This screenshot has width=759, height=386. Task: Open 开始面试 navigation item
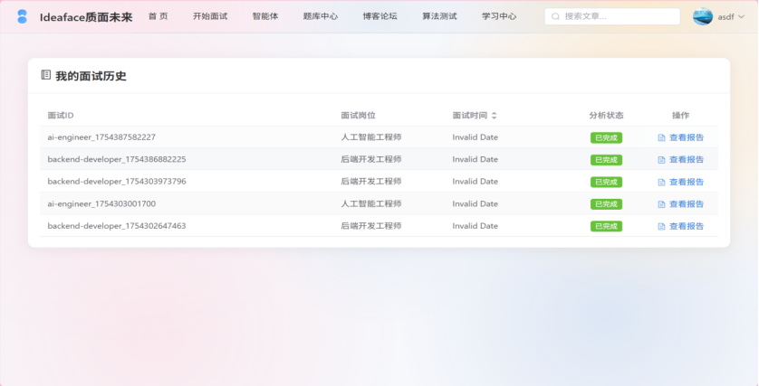210,16
